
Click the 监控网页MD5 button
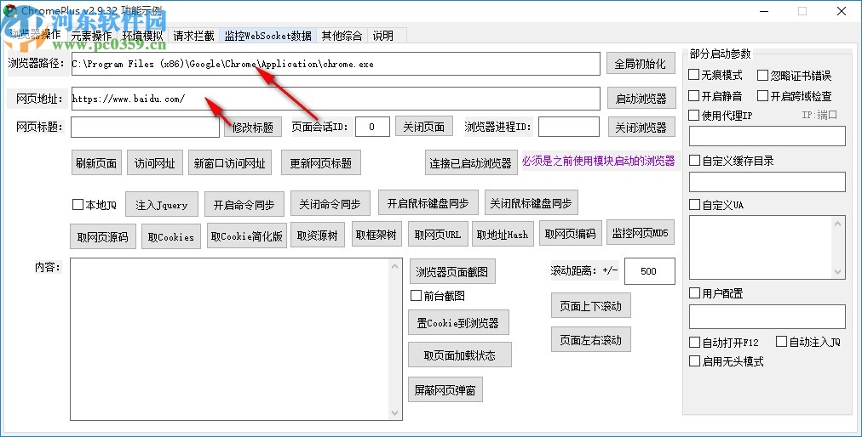[x=641, y=233]
